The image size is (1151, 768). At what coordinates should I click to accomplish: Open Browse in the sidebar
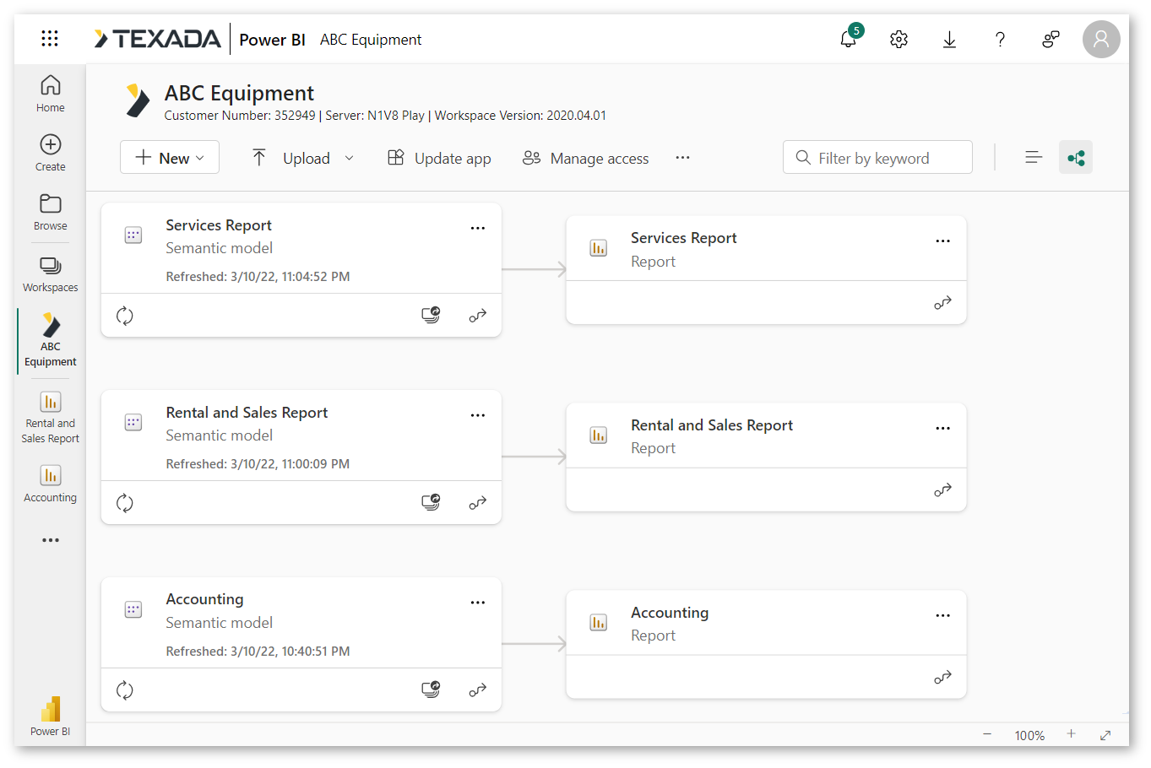point(51,212)
